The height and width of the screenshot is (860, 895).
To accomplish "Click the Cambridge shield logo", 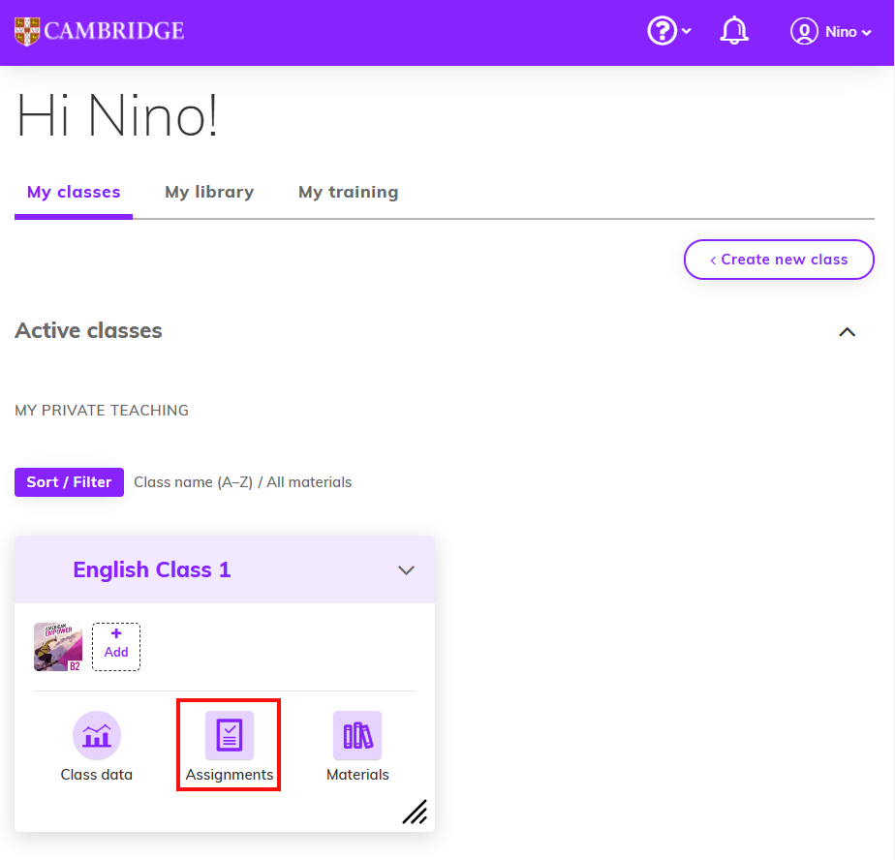I will [27, 31].
